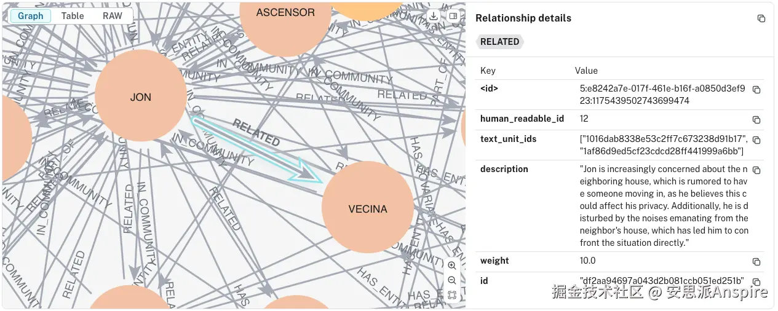This screenshot has width=778, height=311.
Task: Switch to the Table view tab
Action: (x=73, y=16)
